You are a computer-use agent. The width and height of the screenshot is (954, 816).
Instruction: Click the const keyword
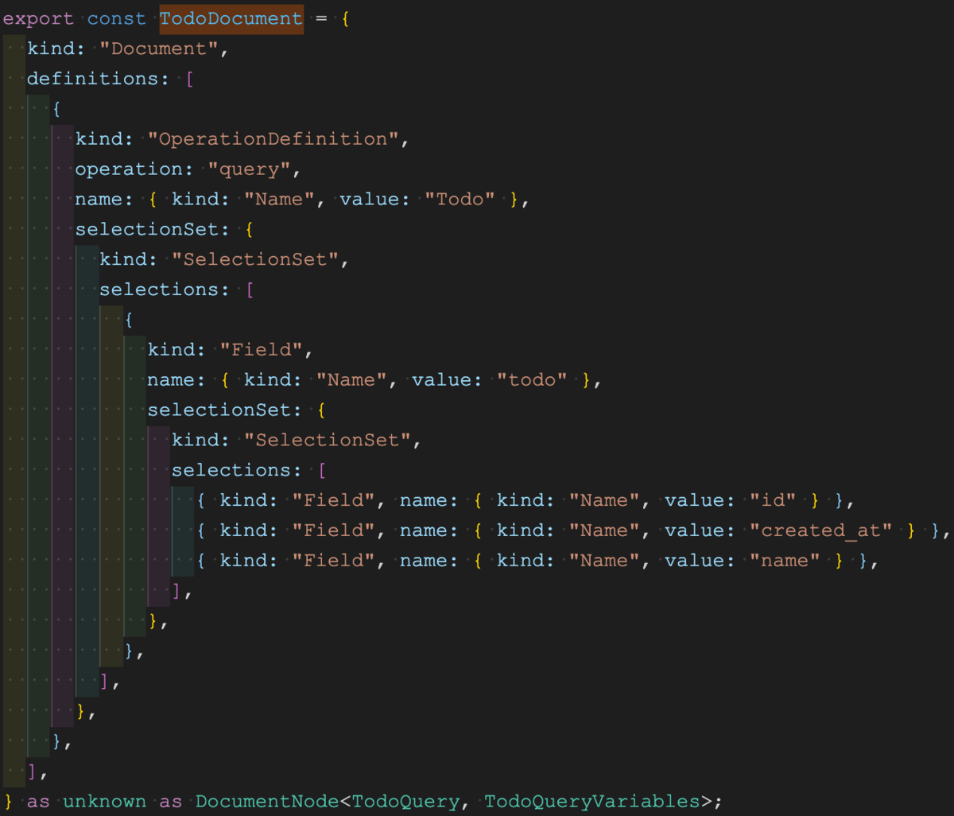pyautogui.click(x=116, y=18)
